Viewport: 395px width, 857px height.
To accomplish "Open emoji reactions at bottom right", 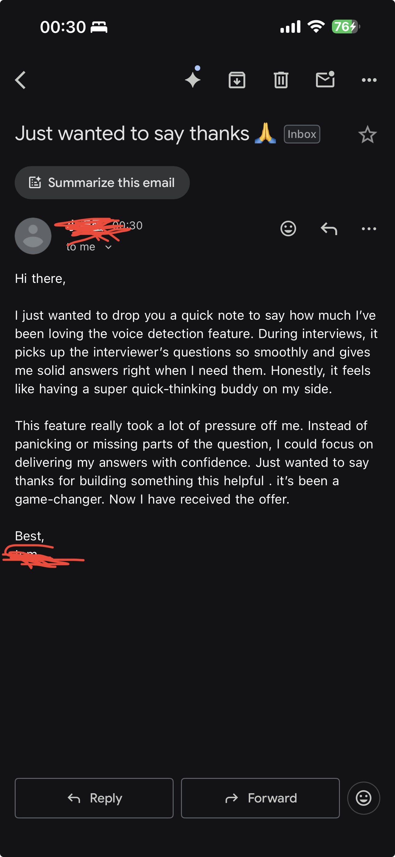I will click(x=363, y=798).
